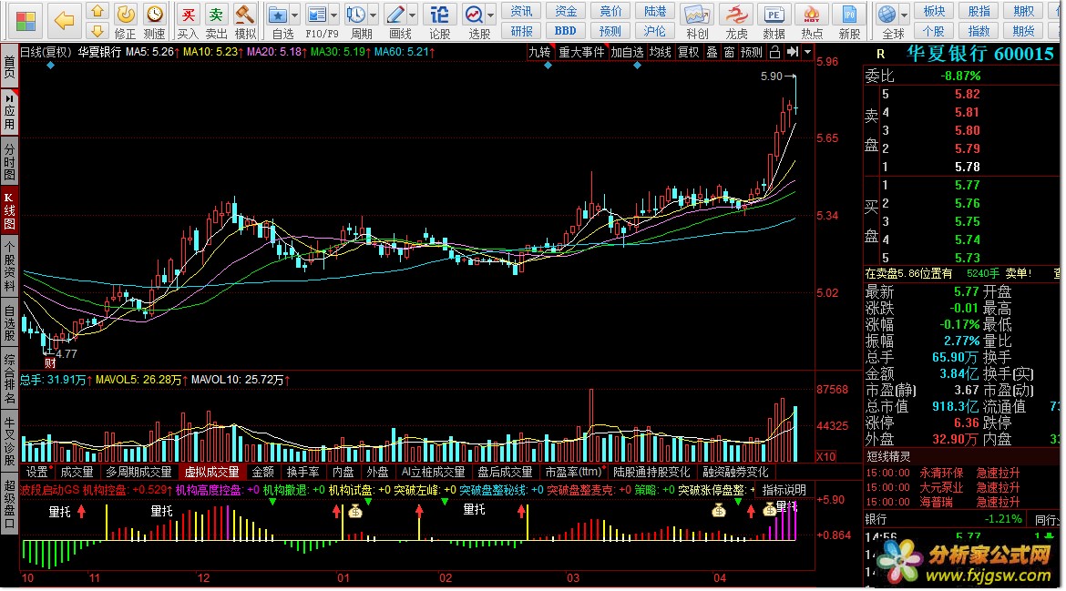Toggle 预测 forecast on chart toolbar

pyautogui.click(x=752, y=52)
